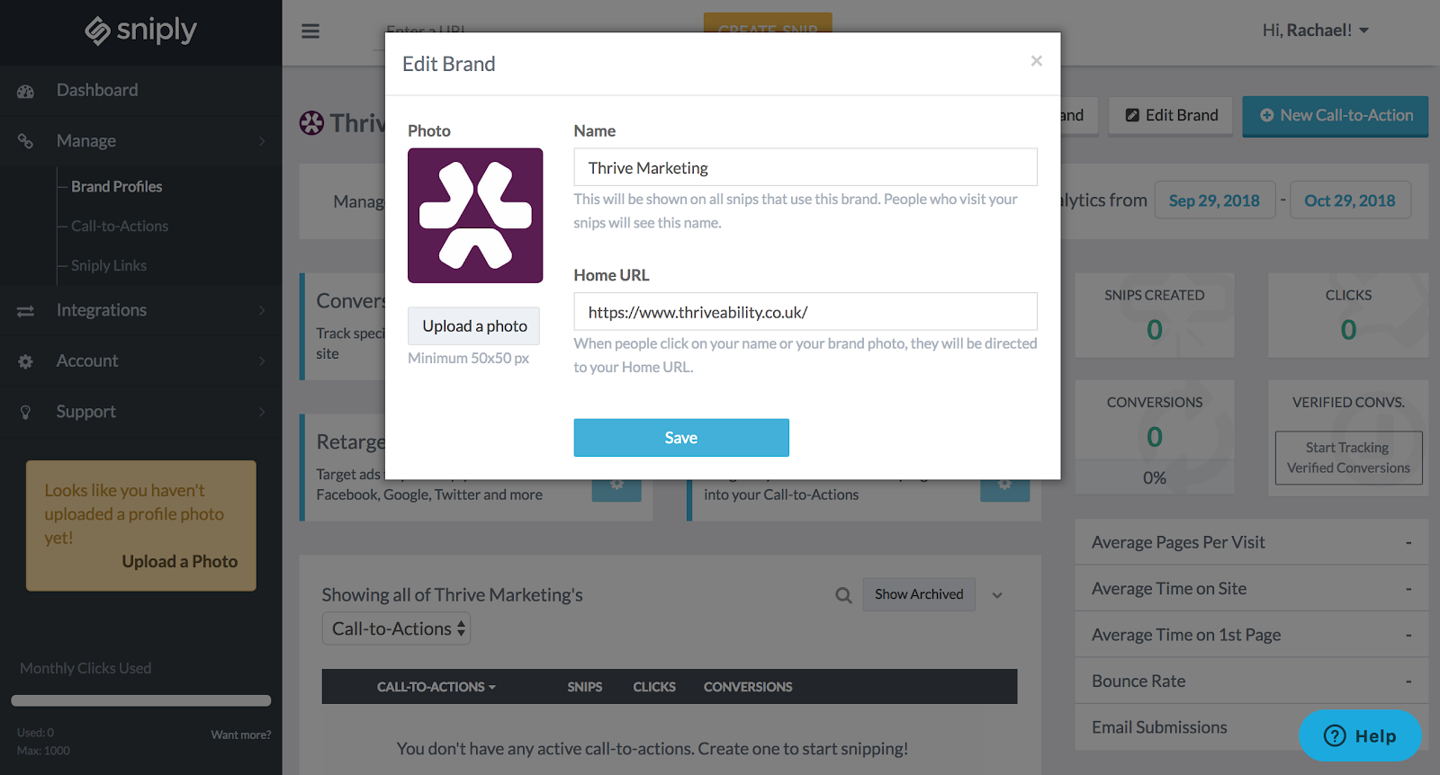Open Brand Profiles in sidebar

117,187
